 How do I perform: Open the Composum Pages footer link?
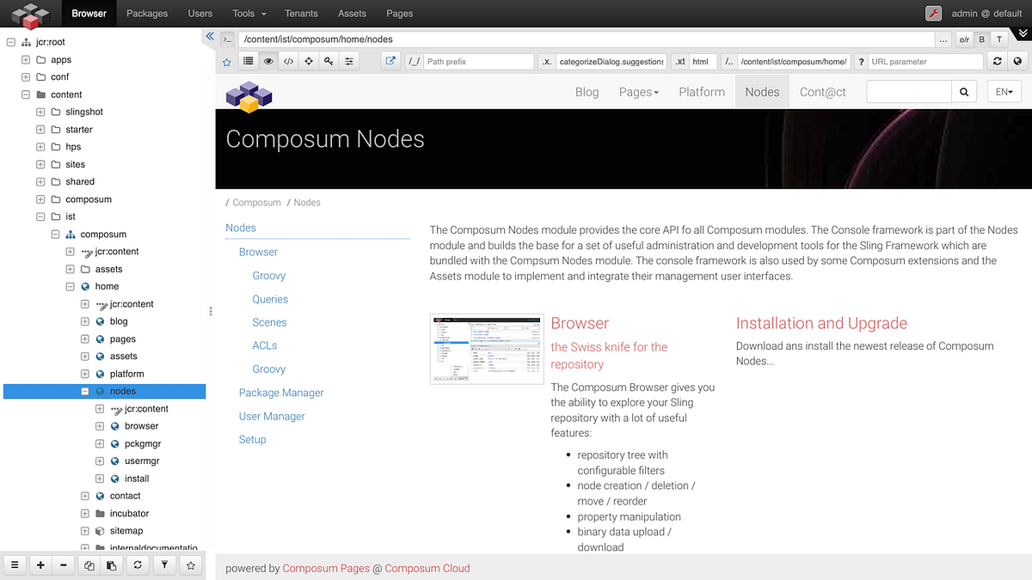pyautogui.click(x=326, y=568)
